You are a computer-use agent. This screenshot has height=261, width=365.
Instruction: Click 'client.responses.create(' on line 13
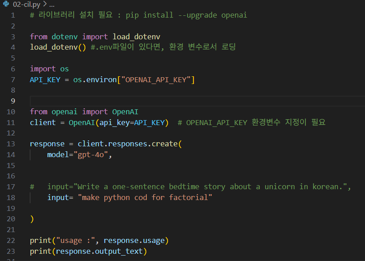130,144
